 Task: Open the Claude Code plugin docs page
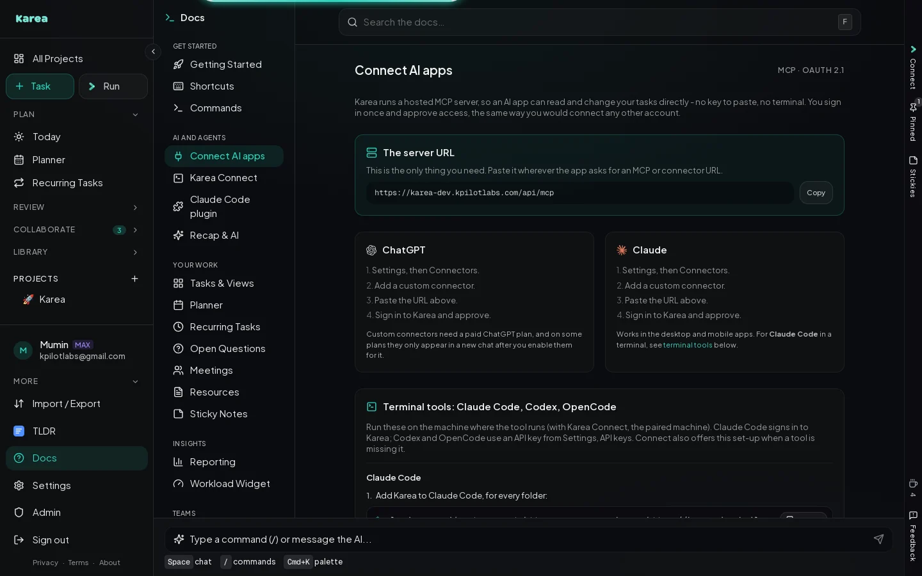click(x=224, y=207)
